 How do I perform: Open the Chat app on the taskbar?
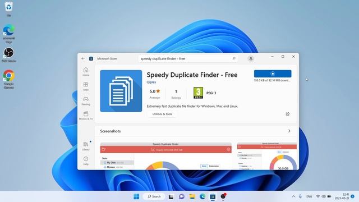(x=182, y=196)
